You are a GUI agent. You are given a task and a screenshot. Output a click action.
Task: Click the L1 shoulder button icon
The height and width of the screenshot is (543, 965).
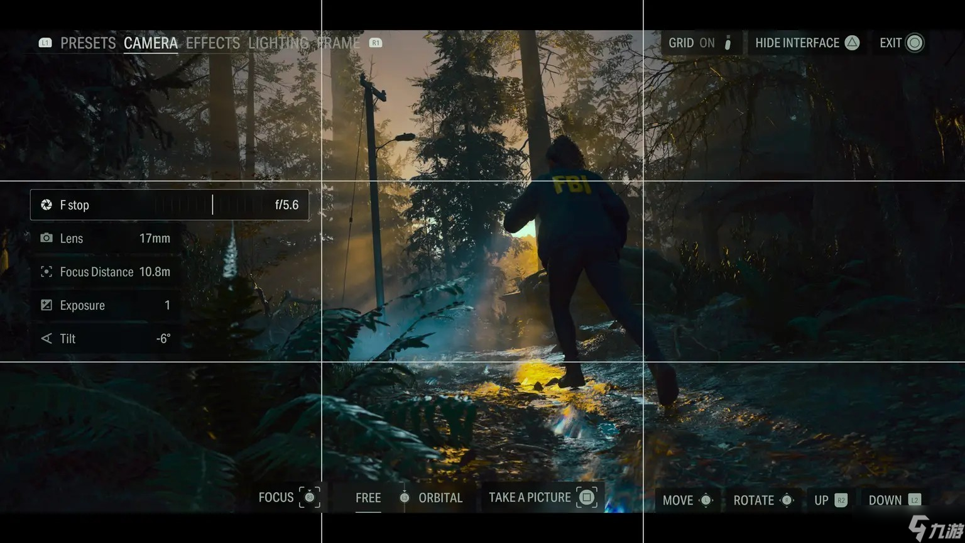click(x=45, y=43)
